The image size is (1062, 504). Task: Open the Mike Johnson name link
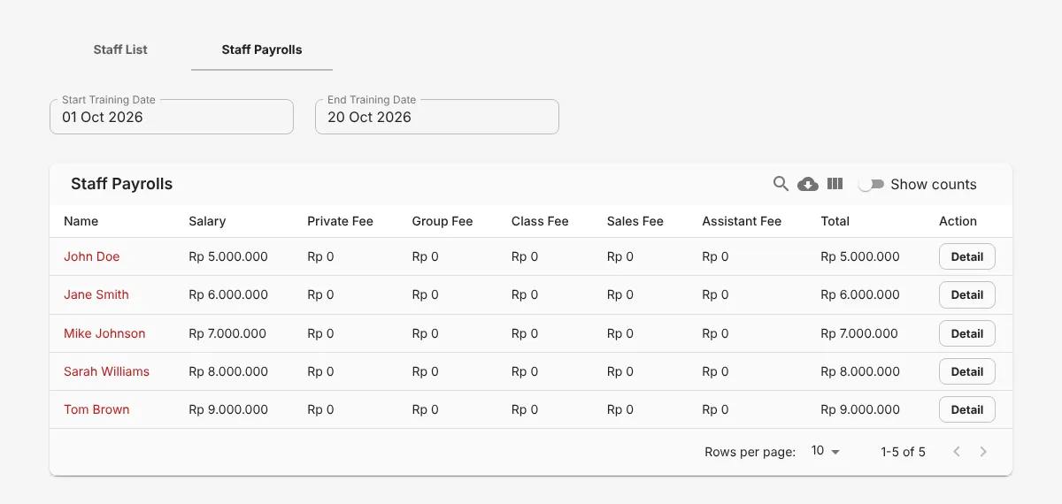point(104,333)
